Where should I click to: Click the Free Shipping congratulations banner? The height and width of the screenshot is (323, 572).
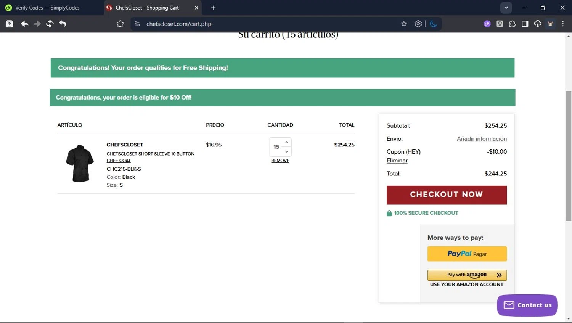pyautogui.click(x=283, y=68)
